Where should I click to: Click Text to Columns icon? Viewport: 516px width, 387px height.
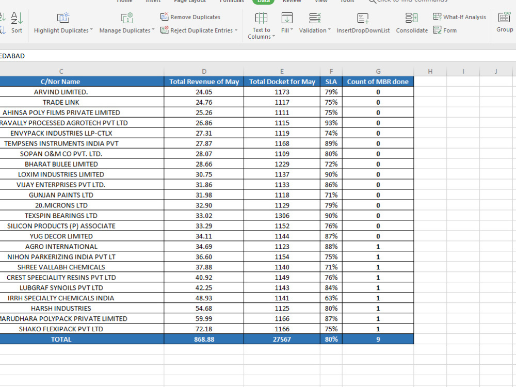coord(261,18)
